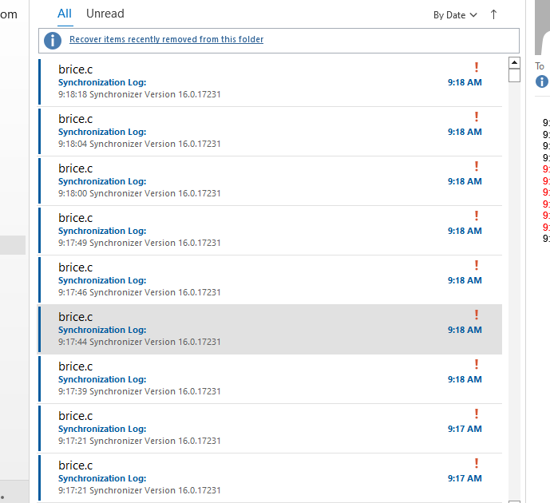Click scrollbar up arrow in message list

coord(515,62)
